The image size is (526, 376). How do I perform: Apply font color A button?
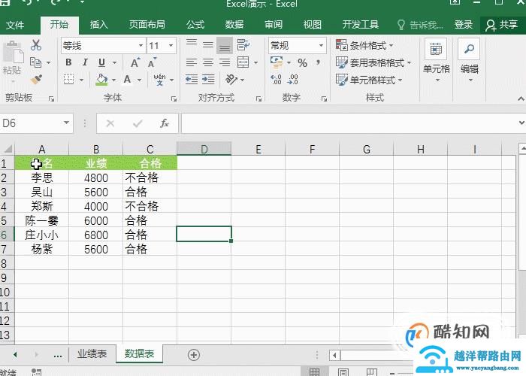127,80
